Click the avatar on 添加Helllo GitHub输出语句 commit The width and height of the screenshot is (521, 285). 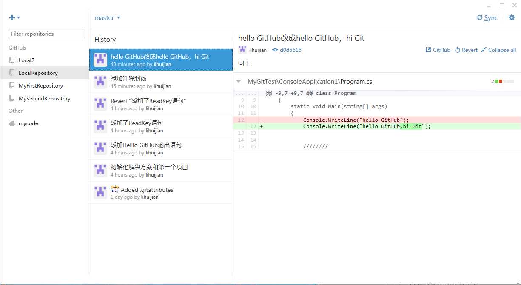pos(100,148)
